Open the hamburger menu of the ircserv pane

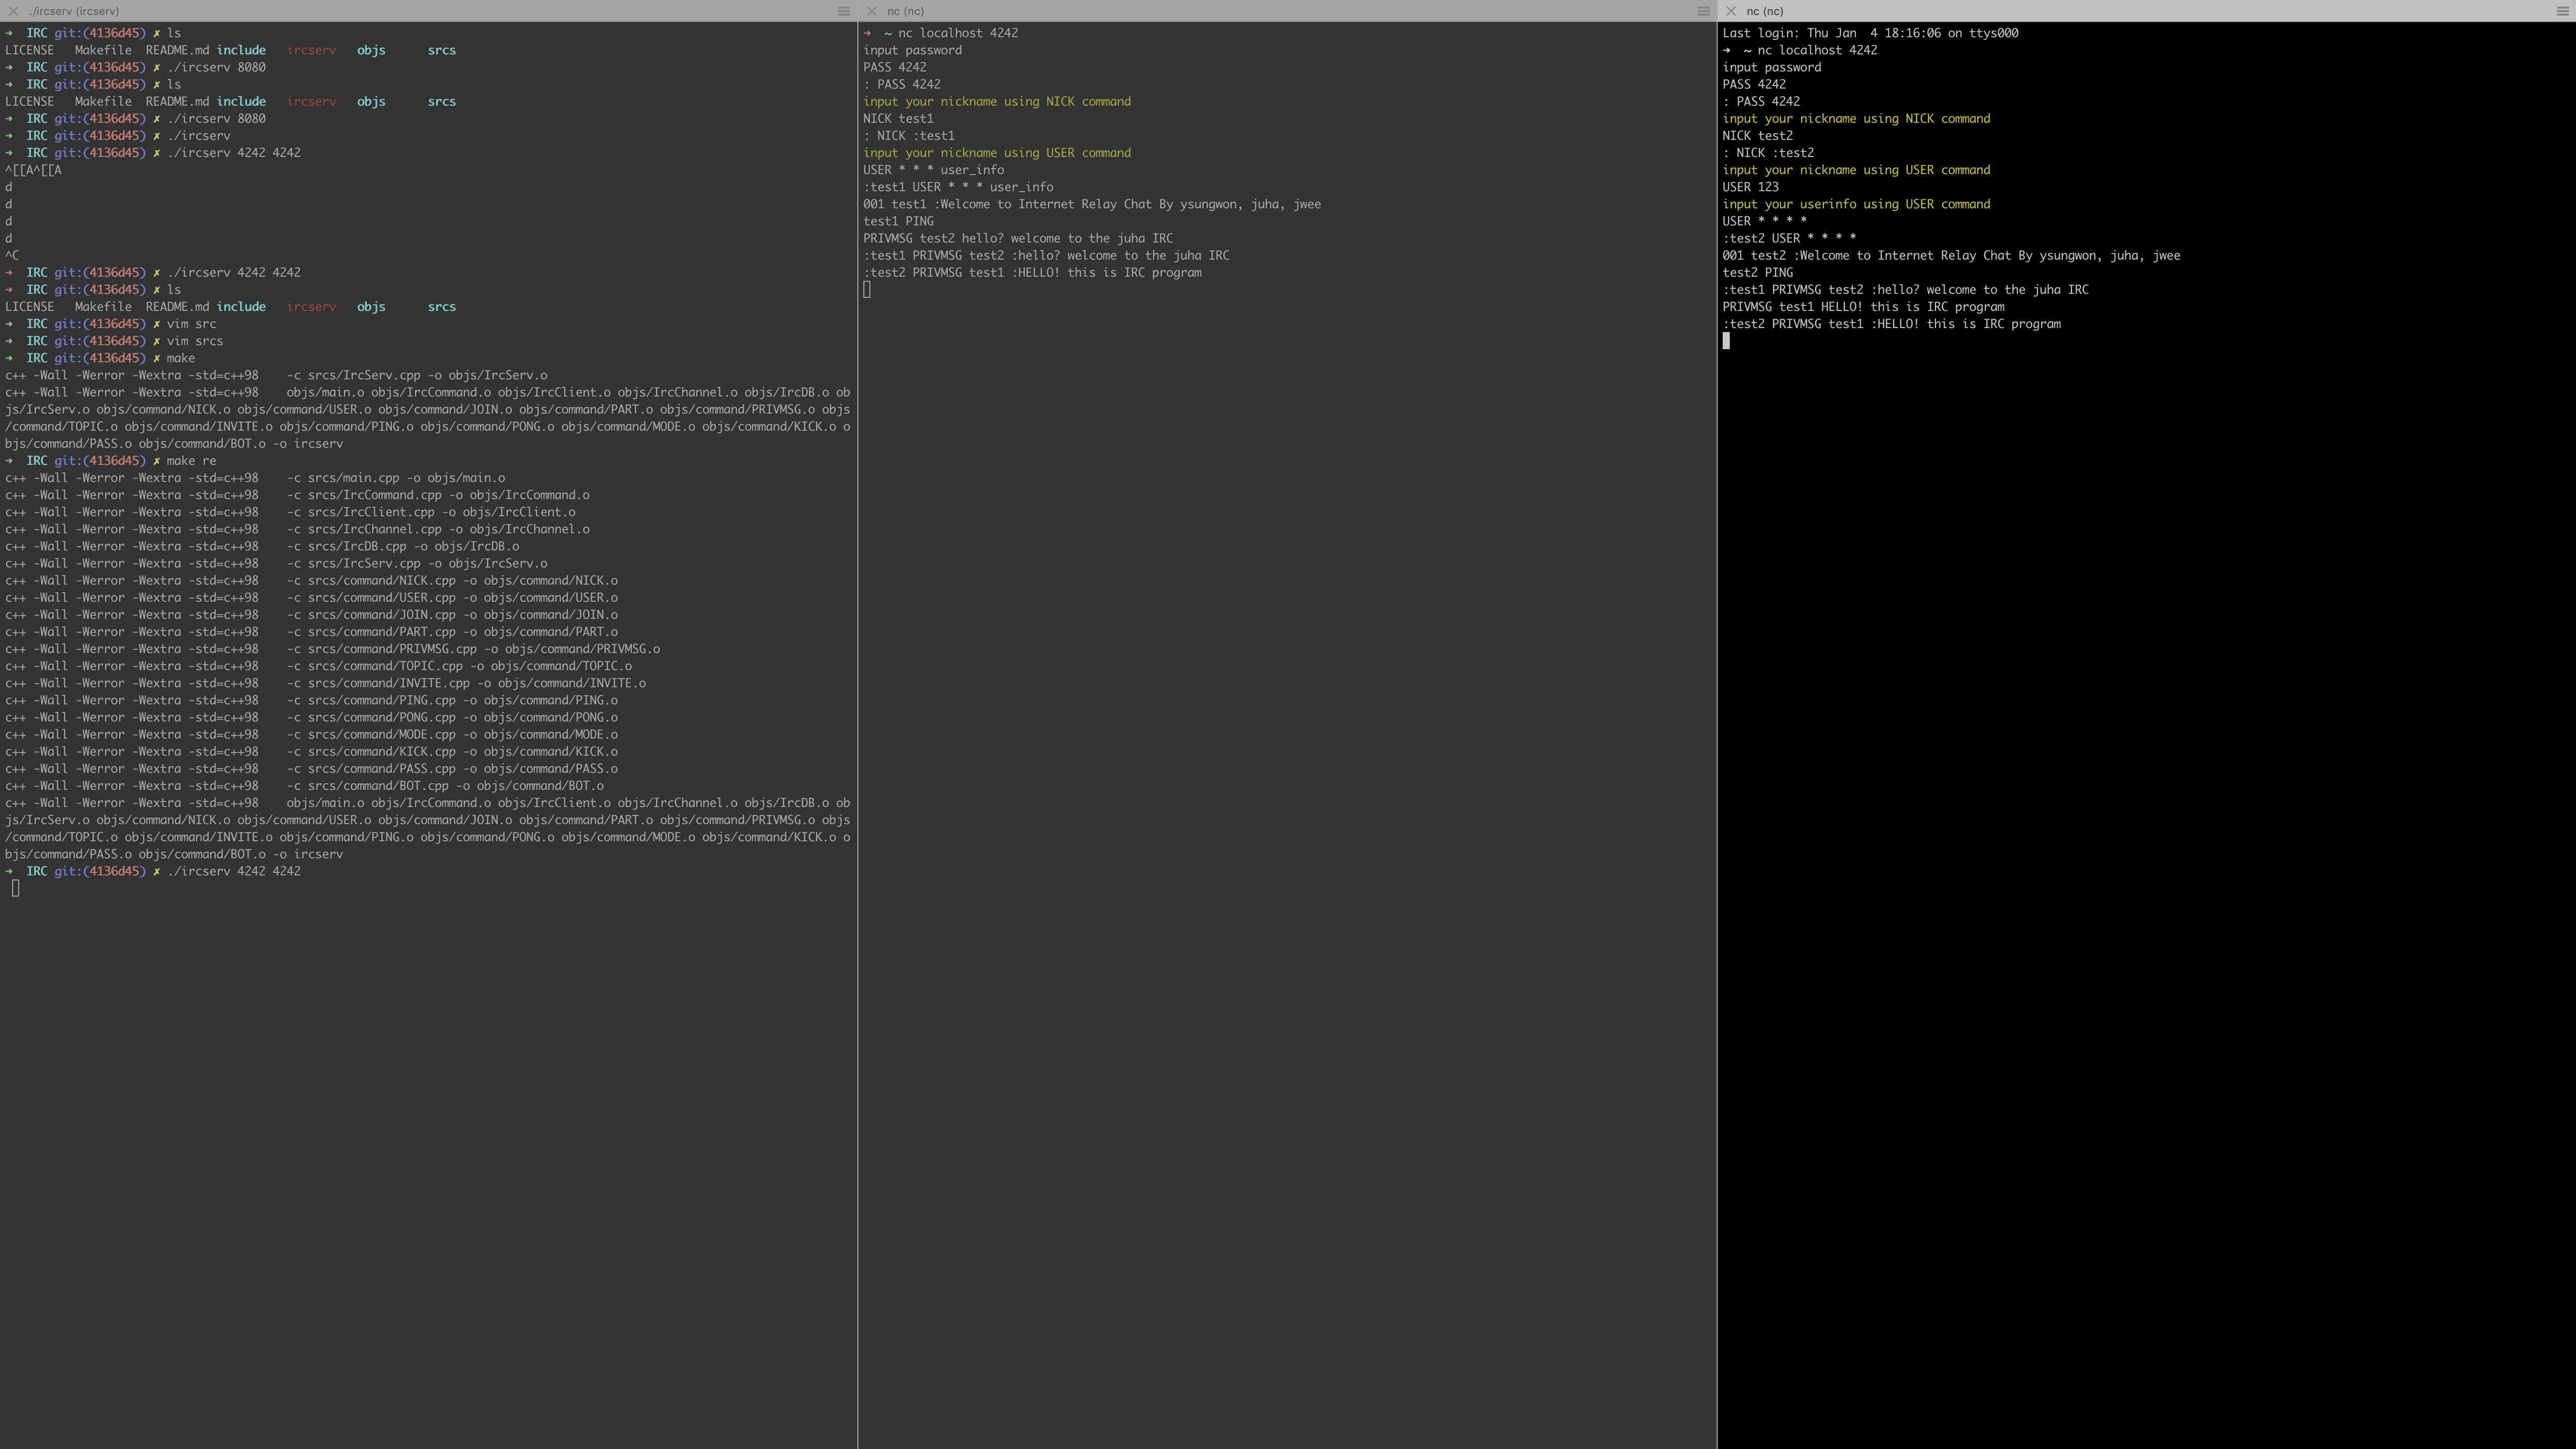point(843,11)
